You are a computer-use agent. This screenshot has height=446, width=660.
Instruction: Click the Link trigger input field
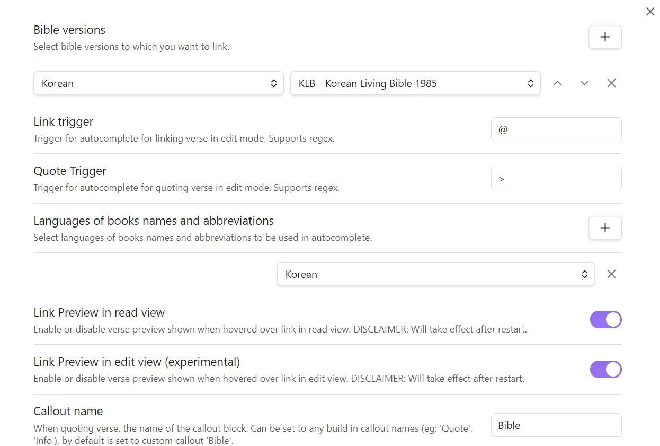(x=556, y=129)
